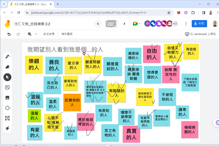Bookmark this page with the star icon

[x=169, y=13]
